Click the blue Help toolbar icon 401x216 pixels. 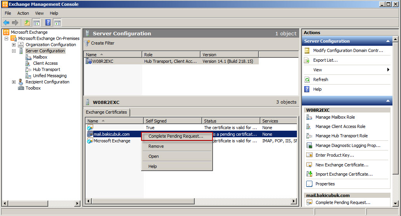pyautogui.click(x=48, y=23)
